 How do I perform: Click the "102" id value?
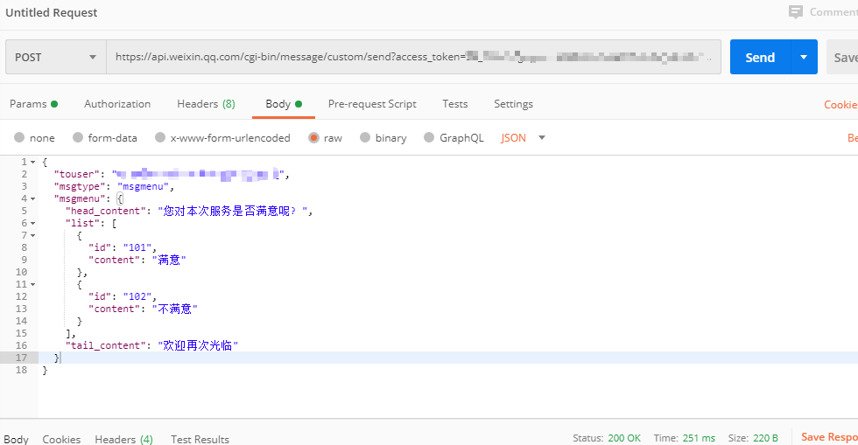(x=137, y=297)
